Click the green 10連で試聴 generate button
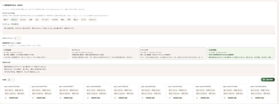 coord(268,80)
